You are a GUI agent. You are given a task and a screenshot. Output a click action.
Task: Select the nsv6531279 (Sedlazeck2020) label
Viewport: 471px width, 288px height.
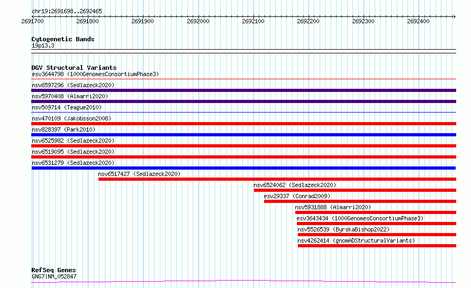coord(73,163)
